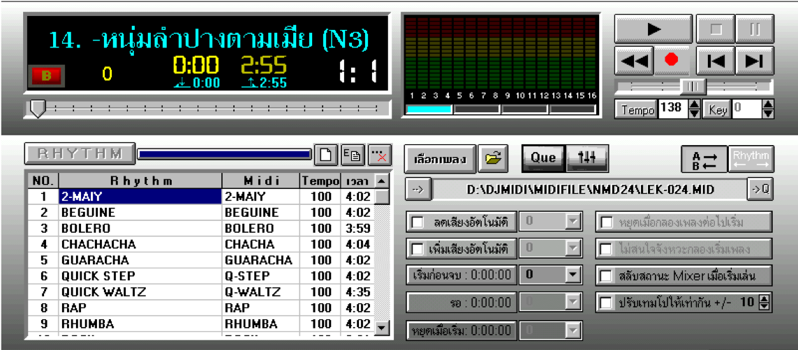The image size is (798, 350).
Task: Click the delete rhythm list icon
Action: click(x=380, y=155)
